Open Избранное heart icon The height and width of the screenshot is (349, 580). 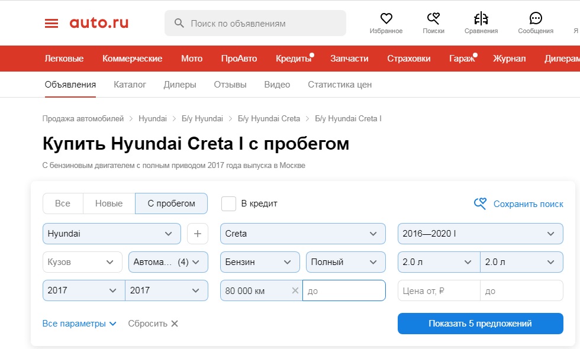386,18
